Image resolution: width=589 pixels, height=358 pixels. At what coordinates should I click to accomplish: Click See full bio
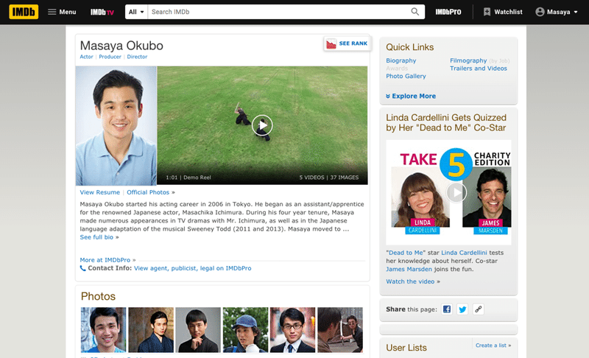[x=96, y=237]
